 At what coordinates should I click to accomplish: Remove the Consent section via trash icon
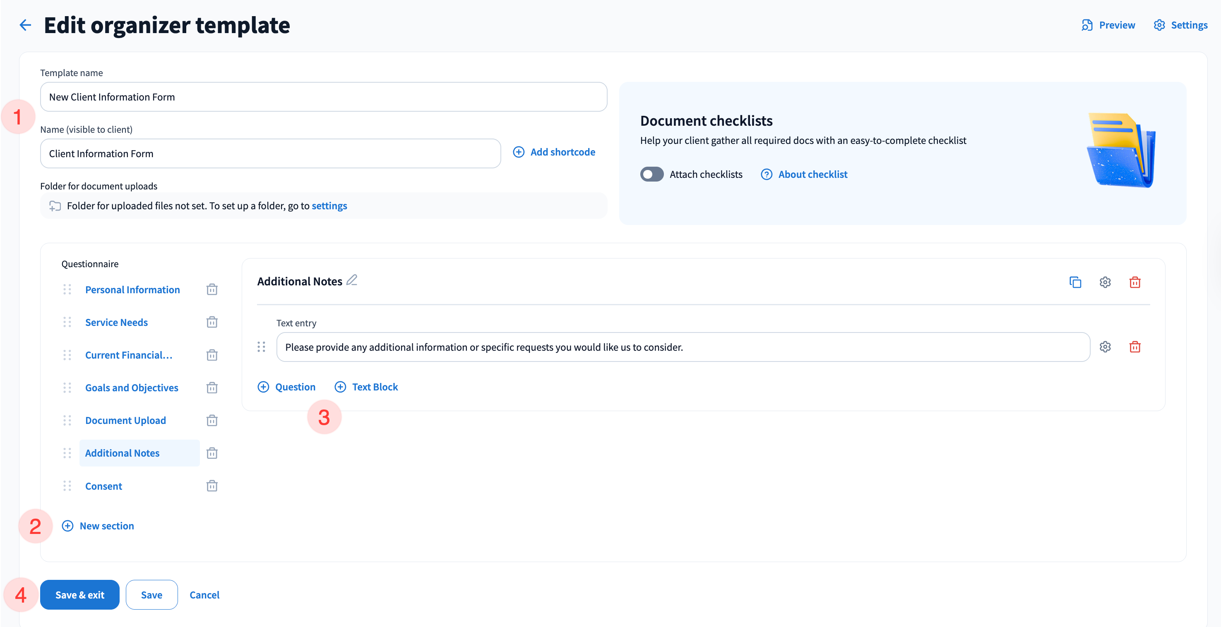[212, 486]
